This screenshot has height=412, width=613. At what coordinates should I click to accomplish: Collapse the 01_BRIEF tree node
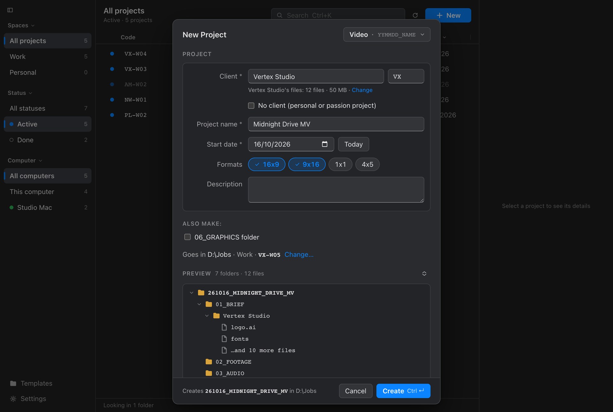199,304
